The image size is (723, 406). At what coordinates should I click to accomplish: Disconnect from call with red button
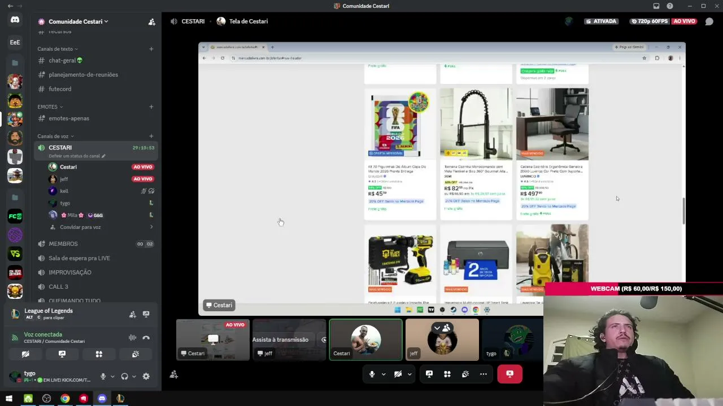(x=509, y=374)
